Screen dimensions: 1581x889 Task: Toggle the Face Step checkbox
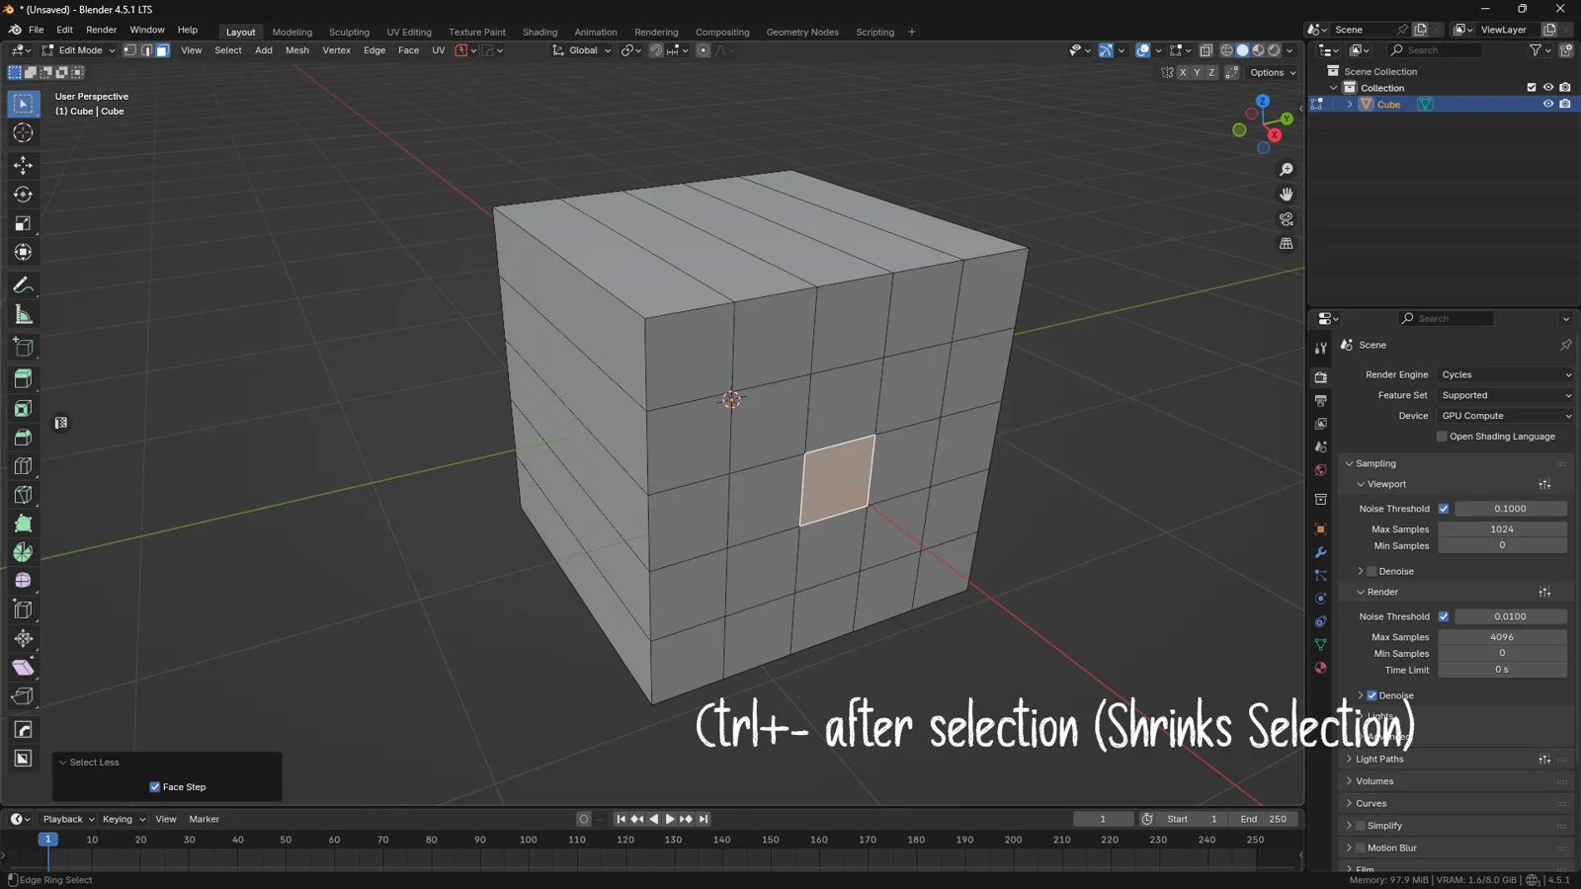(x=154, y=787)
